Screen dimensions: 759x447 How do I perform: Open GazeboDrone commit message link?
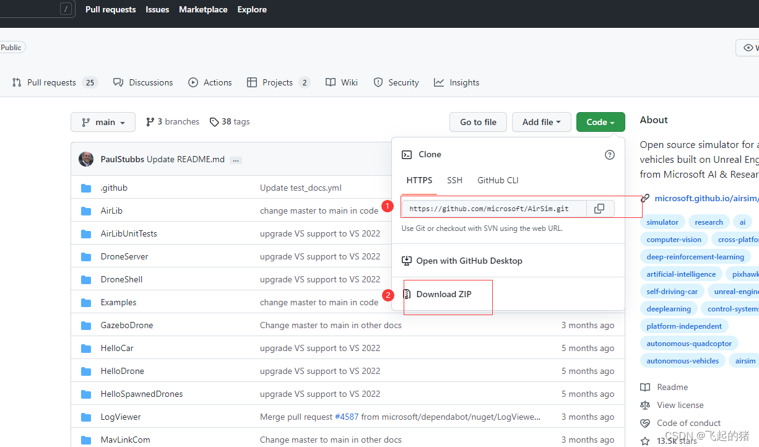click(331, 325)
